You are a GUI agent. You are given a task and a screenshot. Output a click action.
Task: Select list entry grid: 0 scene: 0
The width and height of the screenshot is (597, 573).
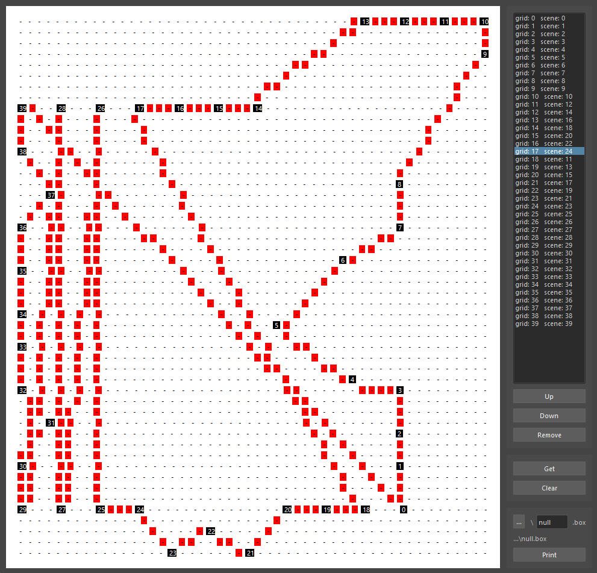540,19
